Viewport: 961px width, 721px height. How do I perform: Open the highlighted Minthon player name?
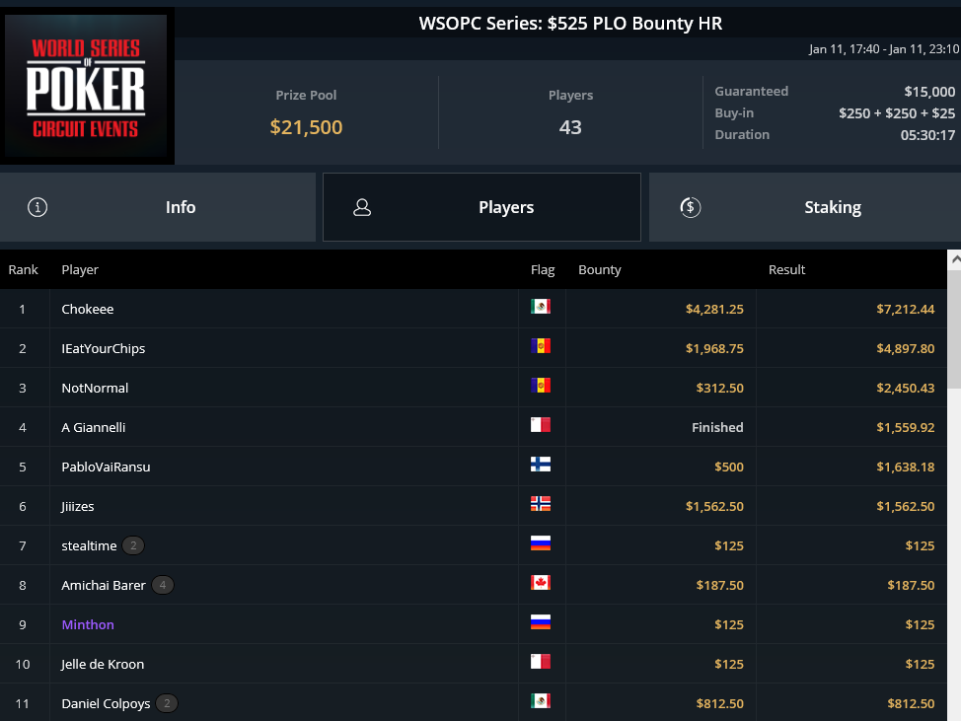[x=88, y=624]
